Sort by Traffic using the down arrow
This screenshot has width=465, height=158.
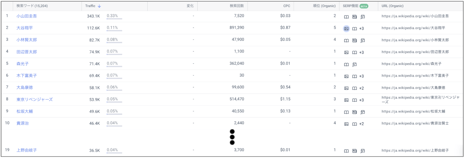tap(99, 6)
